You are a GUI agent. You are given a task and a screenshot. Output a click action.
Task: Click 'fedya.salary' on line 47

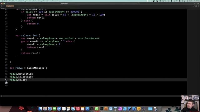pos(18,80)
